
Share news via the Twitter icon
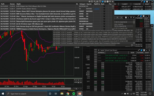coord(103,2)
